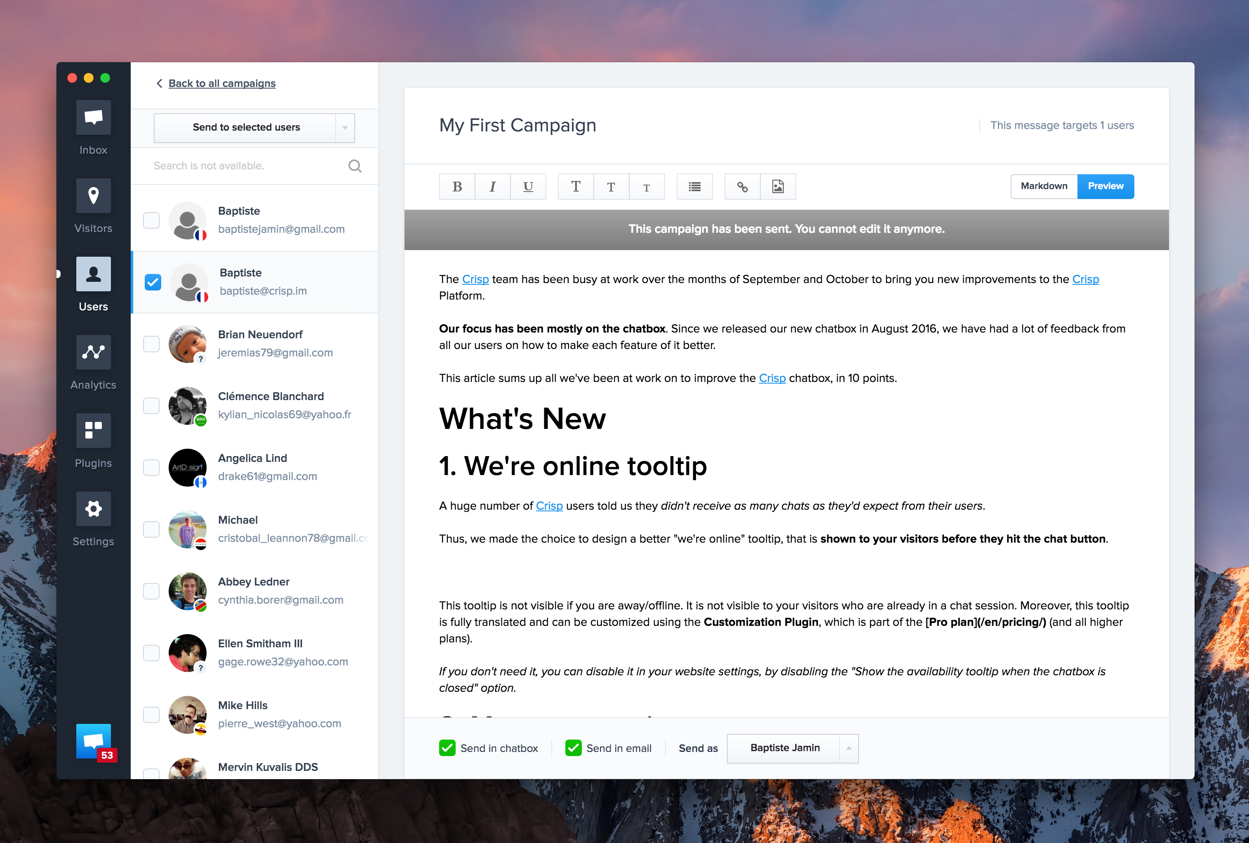Click the Italic formatting icon
Image resolution: width=1249 pixels, height=843 pixels.
coord(492,187)
